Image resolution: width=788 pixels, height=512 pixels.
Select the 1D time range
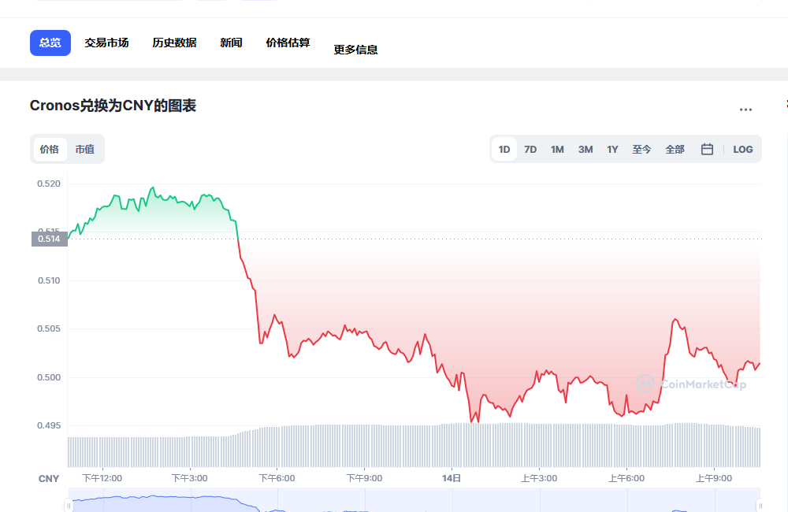coord(504,149)
